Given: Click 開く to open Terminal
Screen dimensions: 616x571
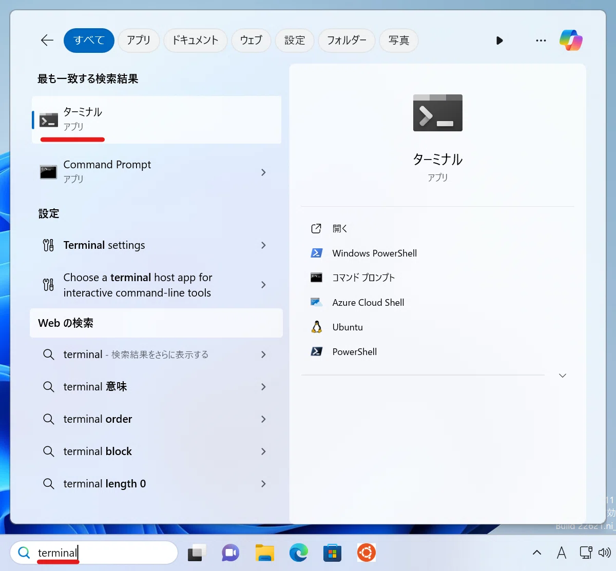Looking at the screenshot, I should [340, 229].
